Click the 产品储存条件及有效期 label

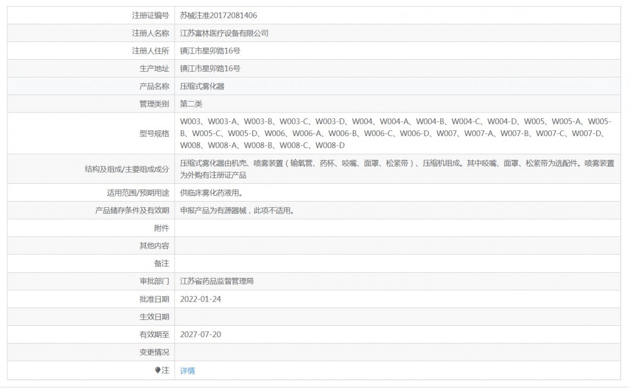click(x=132, y=210)
